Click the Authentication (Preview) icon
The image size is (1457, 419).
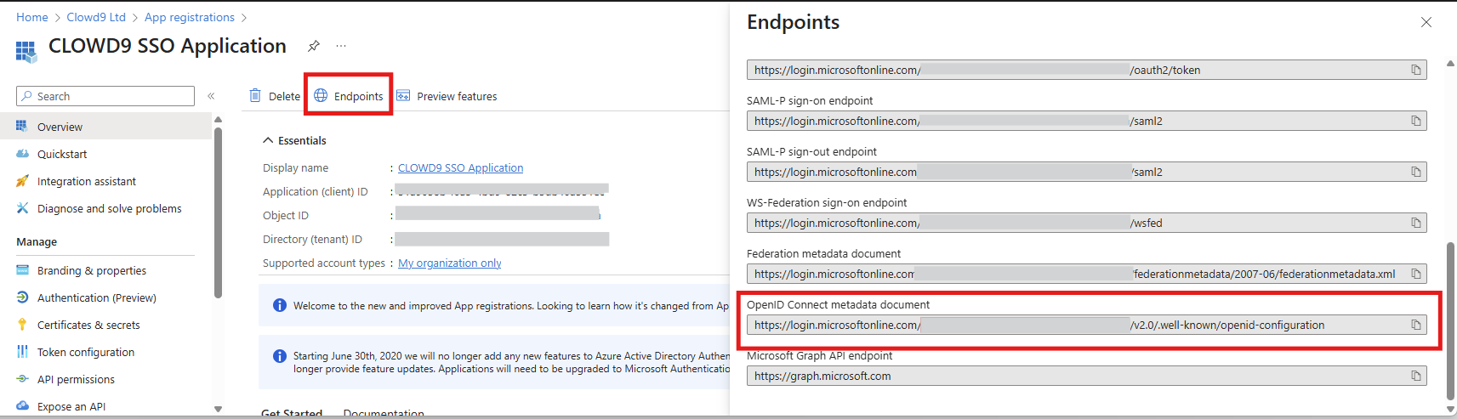[22, 297]
